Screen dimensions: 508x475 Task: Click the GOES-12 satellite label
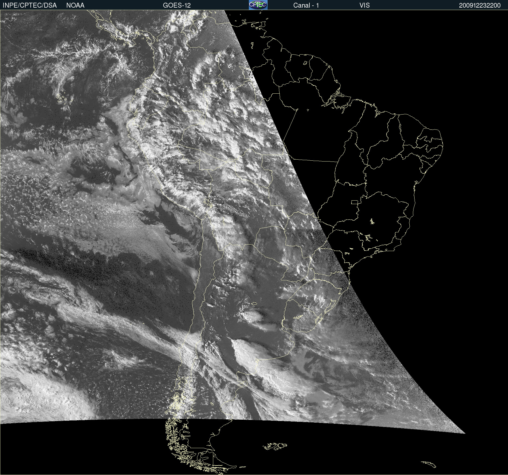pyautogui.click(x=177, y=5)
